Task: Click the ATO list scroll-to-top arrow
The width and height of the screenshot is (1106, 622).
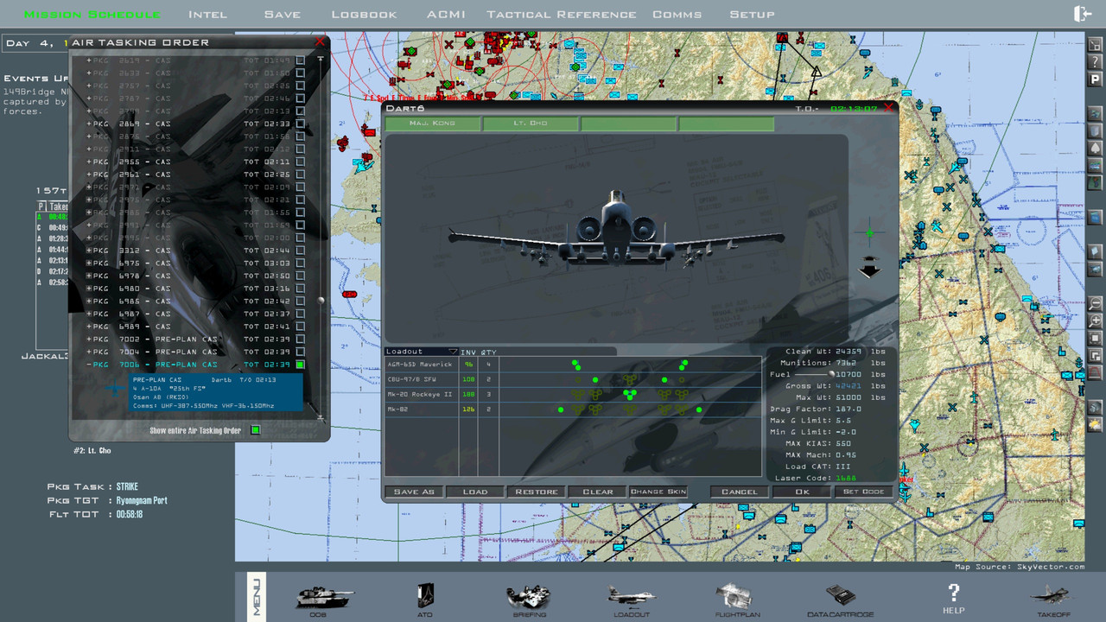Action: tap(321, 60)
